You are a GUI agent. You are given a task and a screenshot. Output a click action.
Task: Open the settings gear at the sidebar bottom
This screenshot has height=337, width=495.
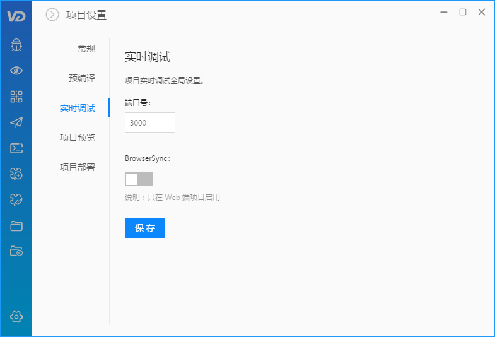16,316
